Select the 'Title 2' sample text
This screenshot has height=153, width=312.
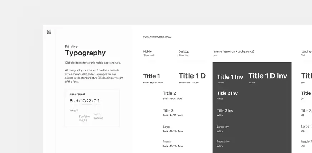[x=169, y=93]
